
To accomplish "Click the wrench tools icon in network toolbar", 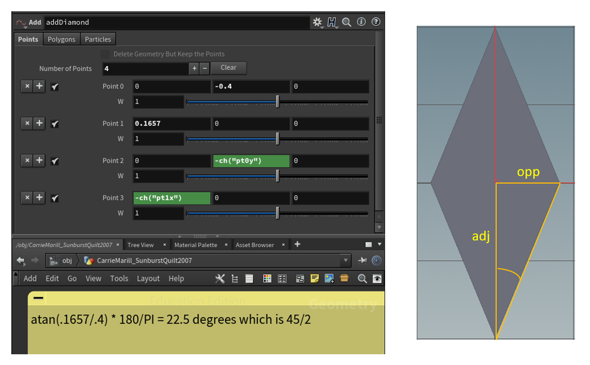I will click(220, 278).
